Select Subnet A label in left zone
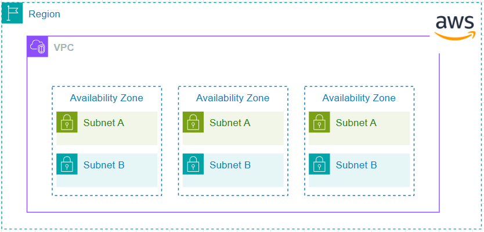484x232 pixels. pos(104,123)
